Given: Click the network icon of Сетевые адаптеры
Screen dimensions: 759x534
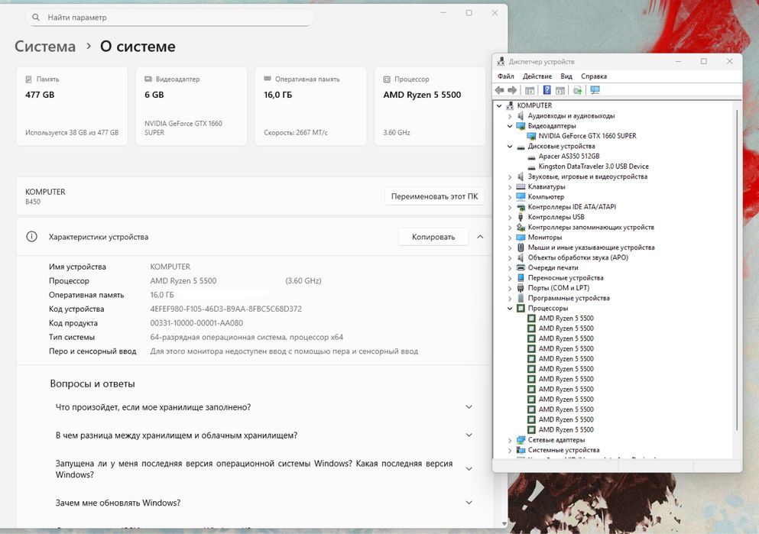Looking at the screenshot, I should pyautogui.click(x=521, y=440).
